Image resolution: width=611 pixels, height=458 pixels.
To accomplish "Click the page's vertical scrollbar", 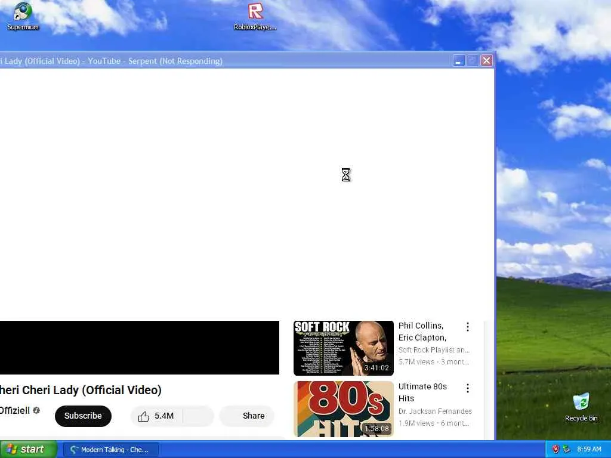I will point(489,380).
